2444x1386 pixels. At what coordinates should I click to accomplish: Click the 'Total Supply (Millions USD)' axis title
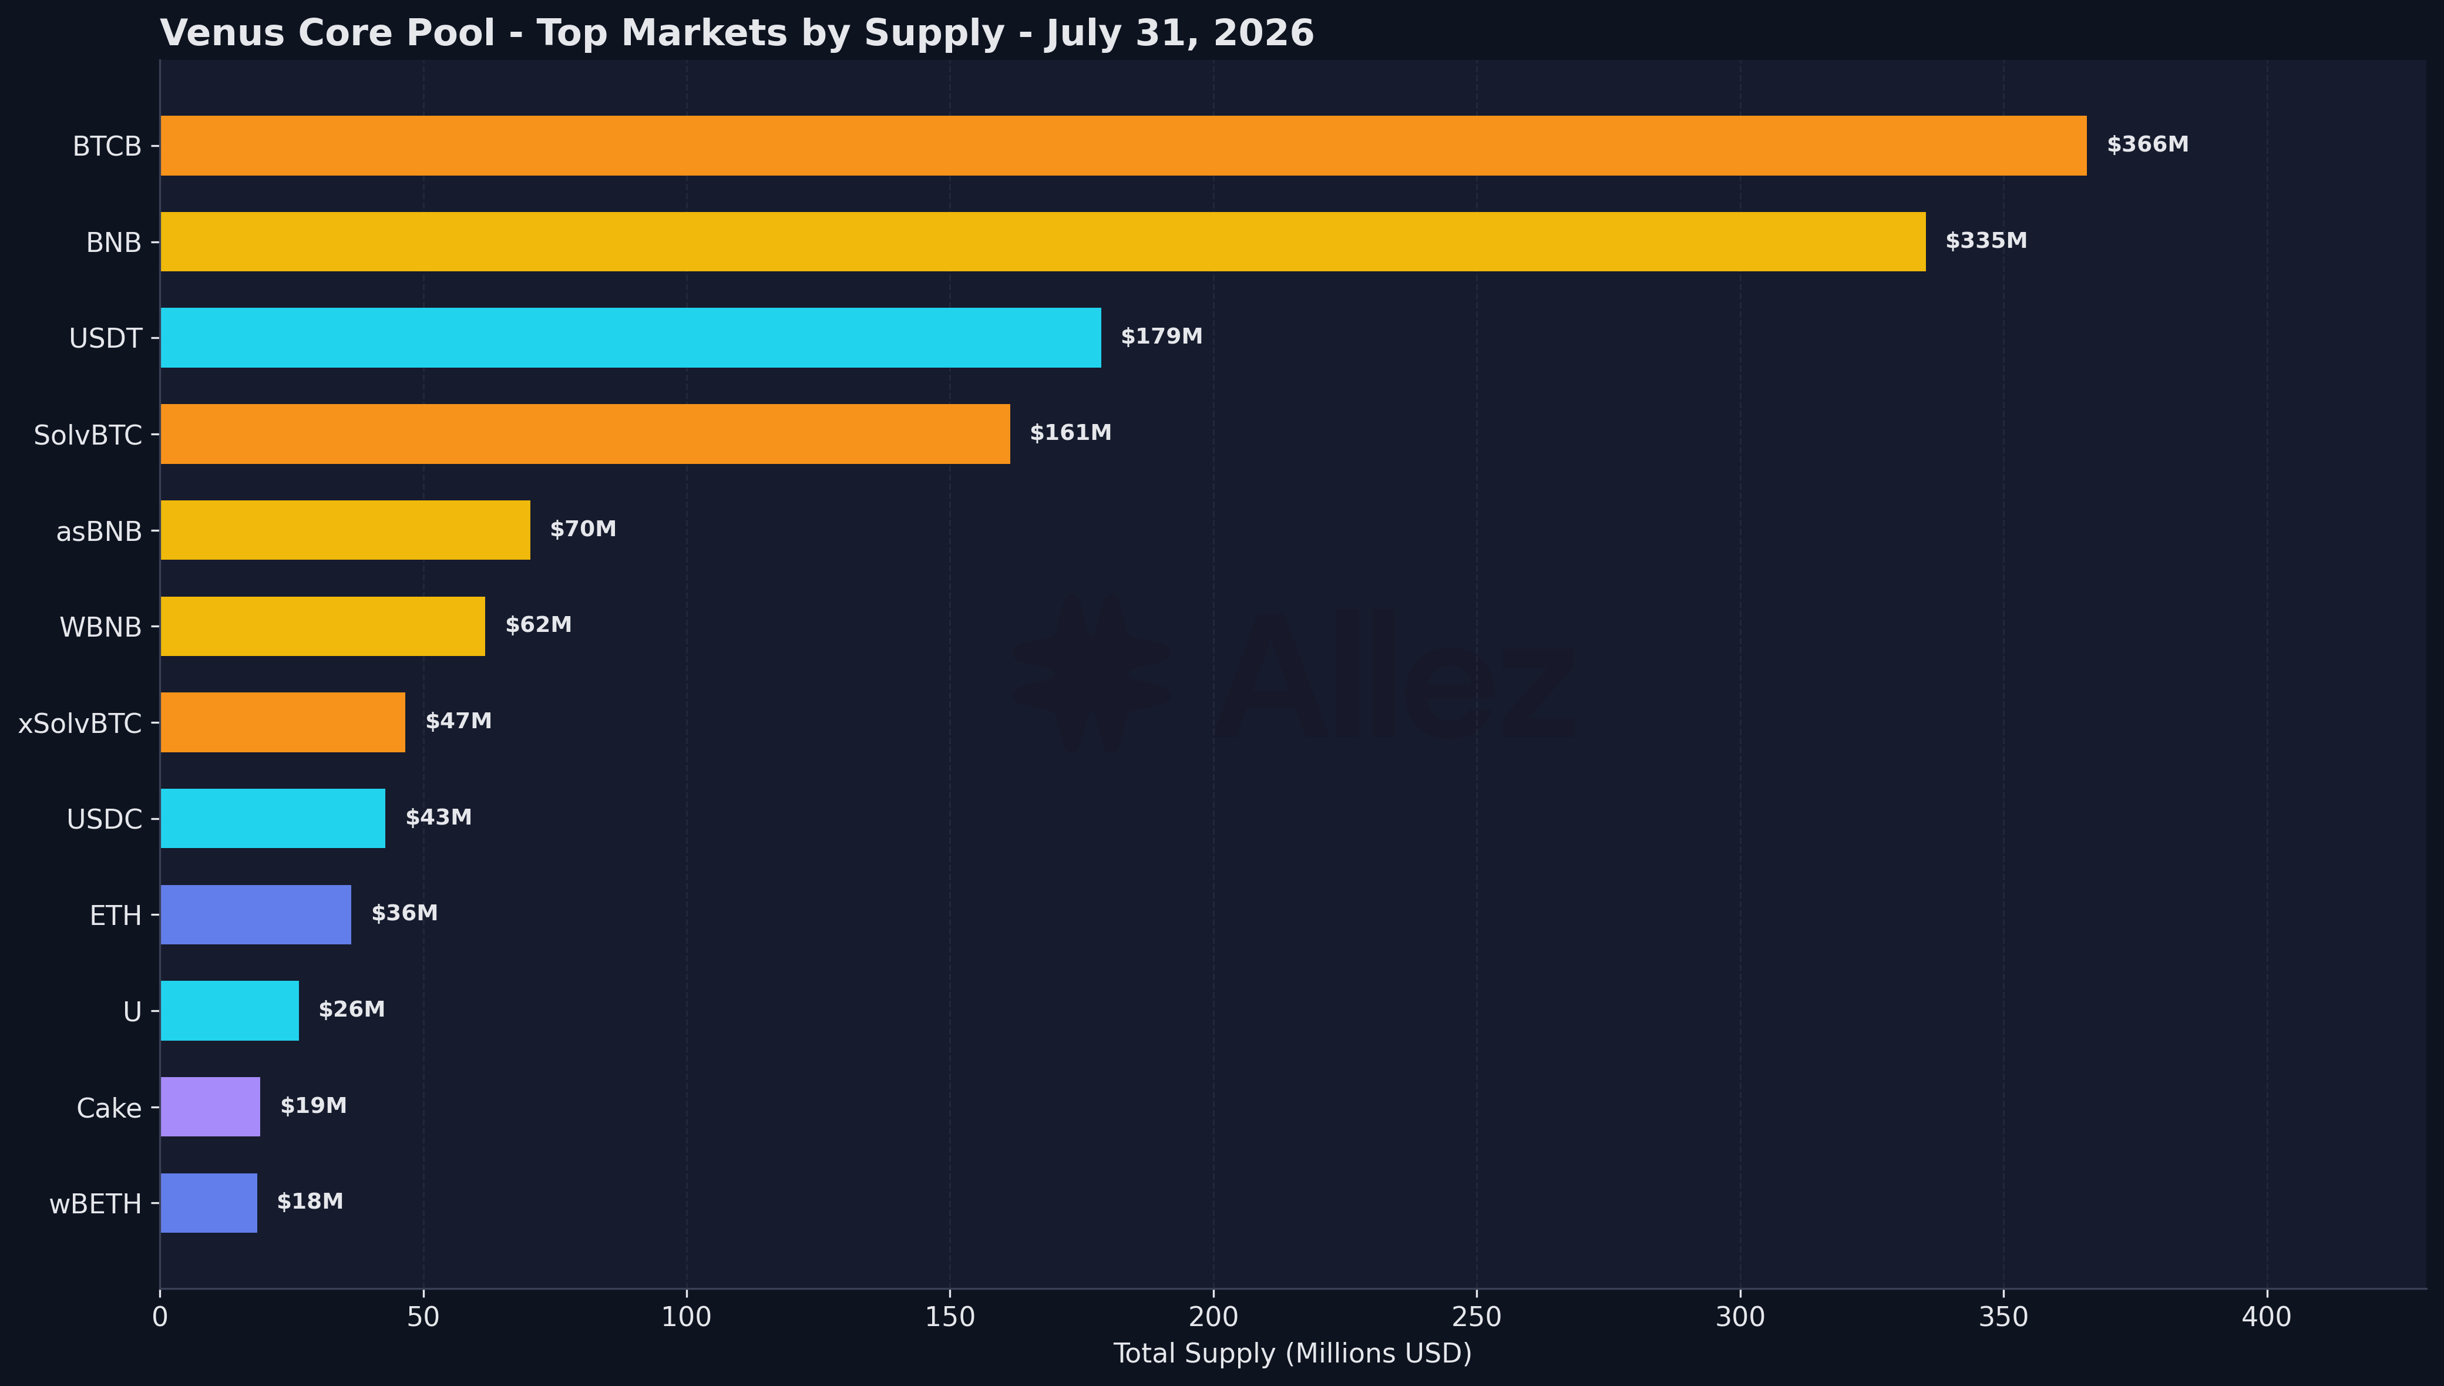(x=1292, y=1354)
